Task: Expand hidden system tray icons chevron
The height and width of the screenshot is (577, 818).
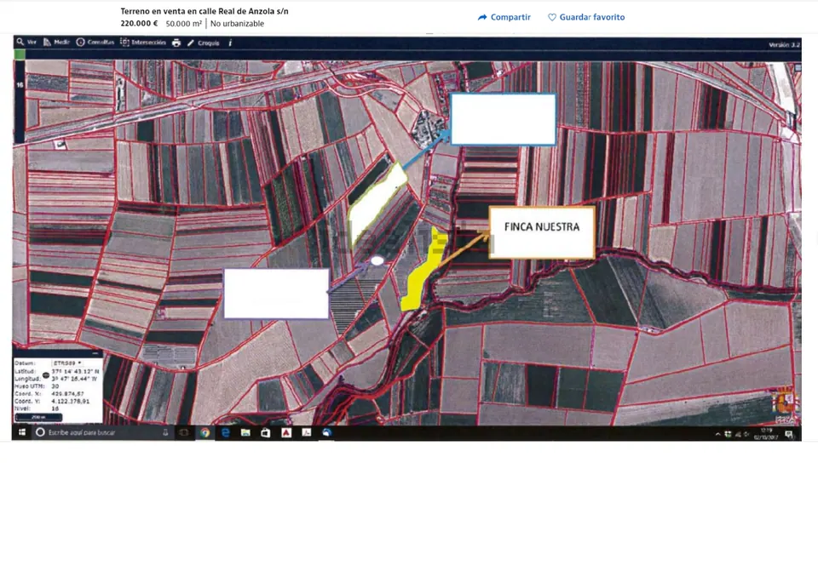Action: coord(717,434)
